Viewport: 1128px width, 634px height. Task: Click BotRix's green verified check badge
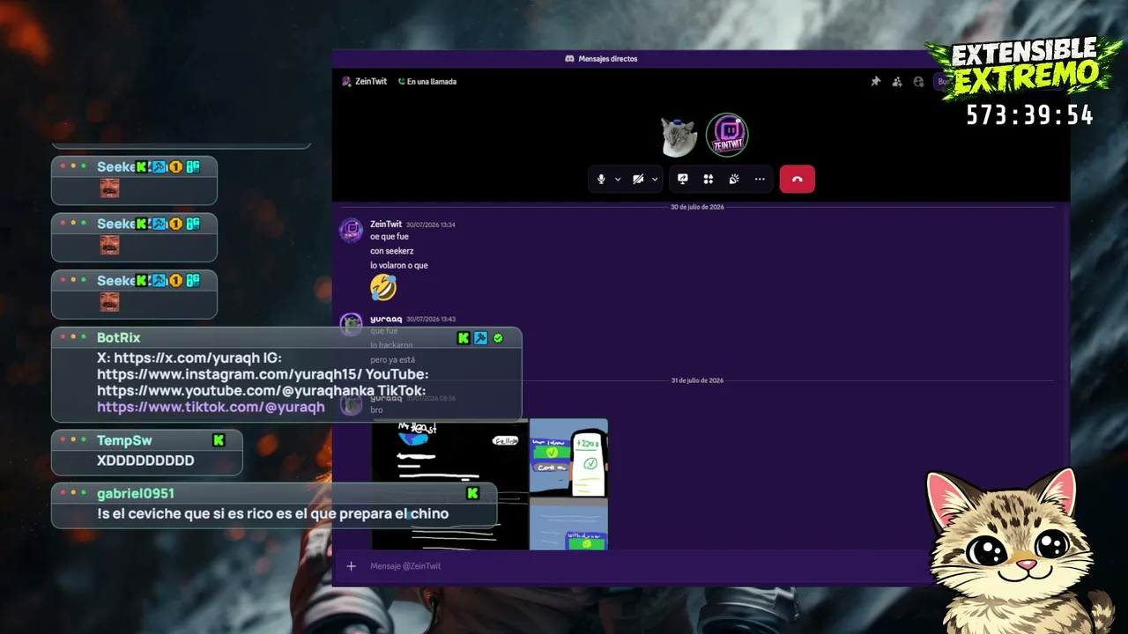tap(498, 338)
